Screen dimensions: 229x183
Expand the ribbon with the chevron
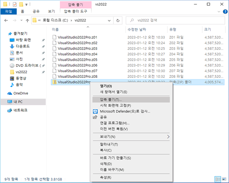click(x=219, y=12)
